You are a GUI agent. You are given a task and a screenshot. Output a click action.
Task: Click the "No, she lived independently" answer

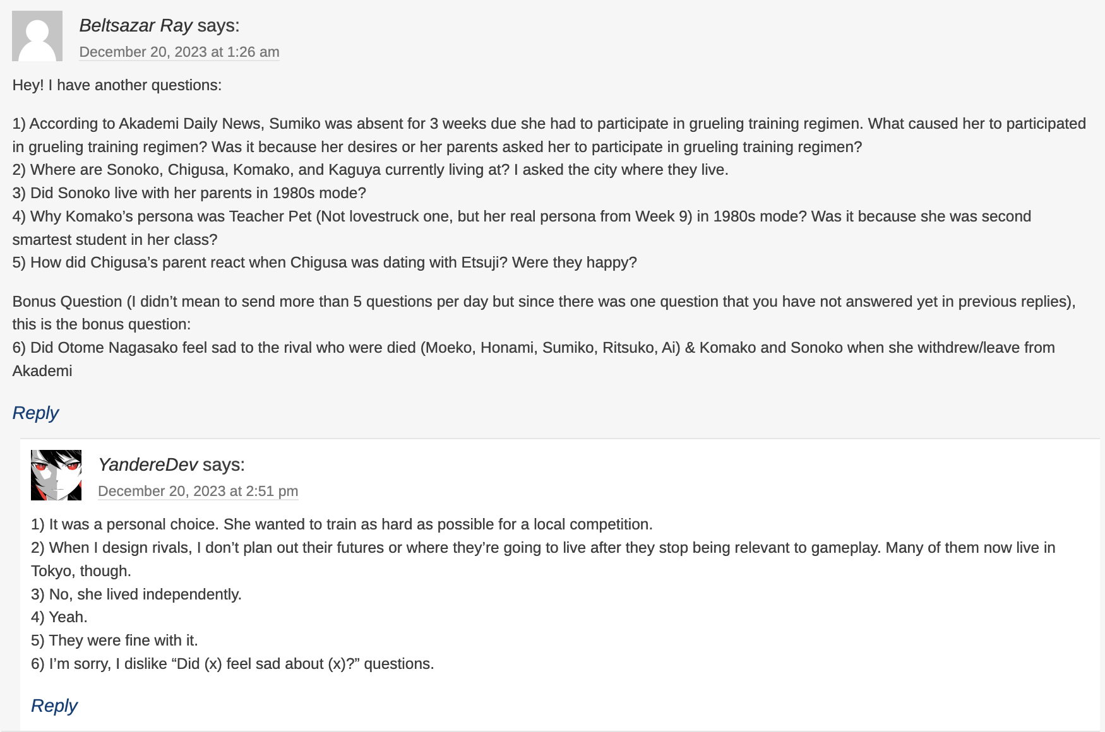tap(136, 594)
